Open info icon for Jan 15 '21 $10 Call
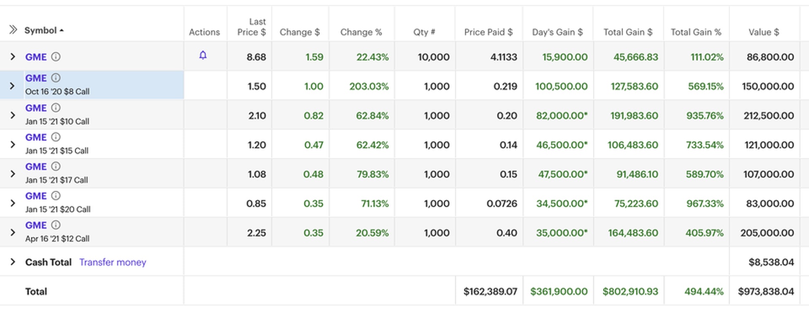This screenshot has height=313, width=809. 56,108
